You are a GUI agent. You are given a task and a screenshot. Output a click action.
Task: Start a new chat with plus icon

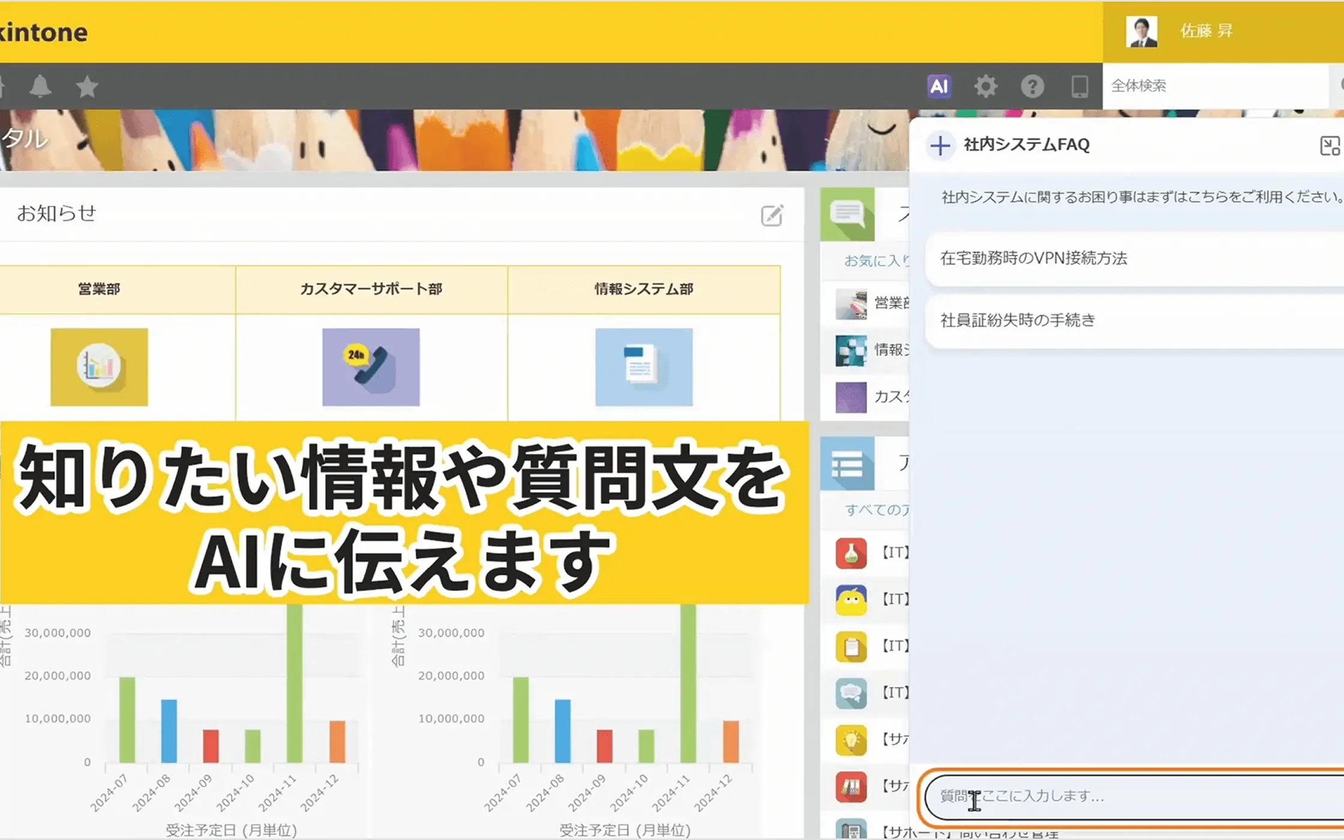click(940, 145)
